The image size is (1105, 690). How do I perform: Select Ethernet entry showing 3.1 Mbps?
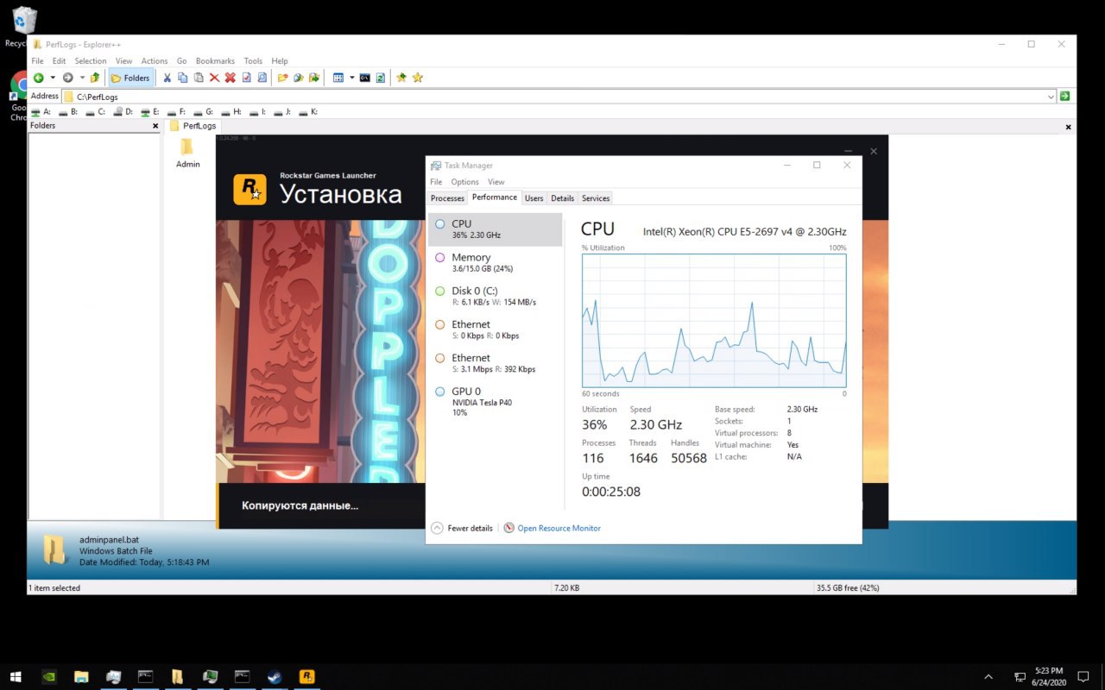(495, 363)
